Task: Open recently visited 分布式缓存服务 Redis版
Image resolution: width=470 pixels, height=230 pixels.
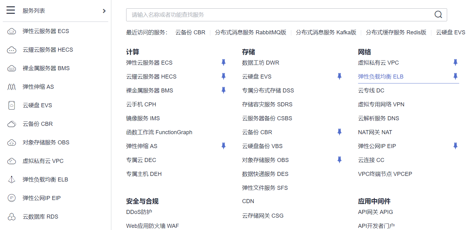Action: tap(396, 32)
